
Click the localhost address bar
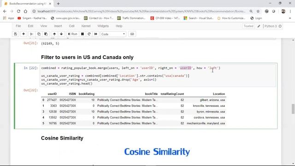coord(141,11)
